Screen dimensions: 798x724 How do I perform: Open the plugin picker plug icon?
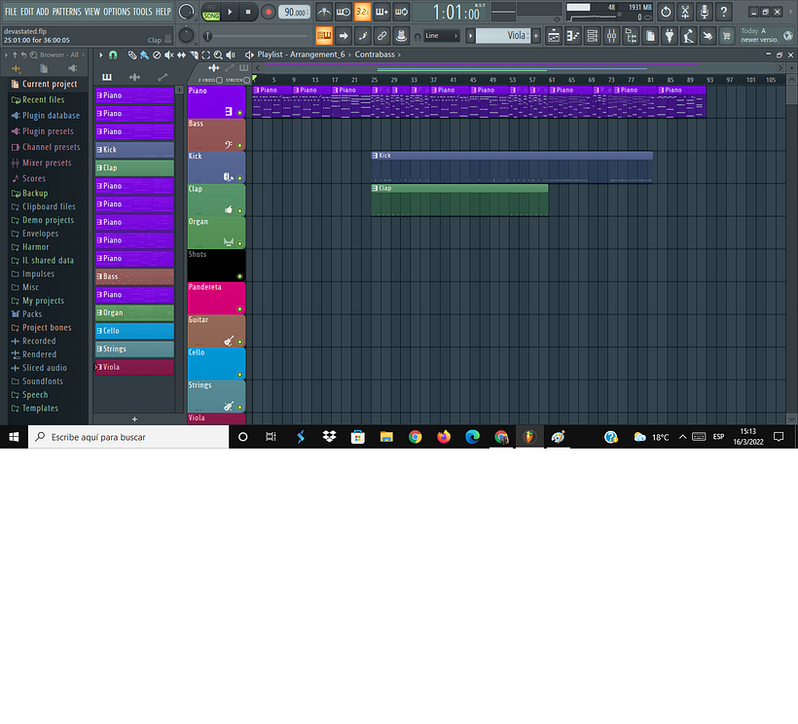coord(670,36)
